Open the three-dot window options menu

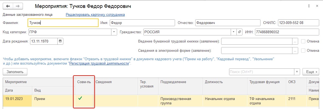click(x=309, y=6)
